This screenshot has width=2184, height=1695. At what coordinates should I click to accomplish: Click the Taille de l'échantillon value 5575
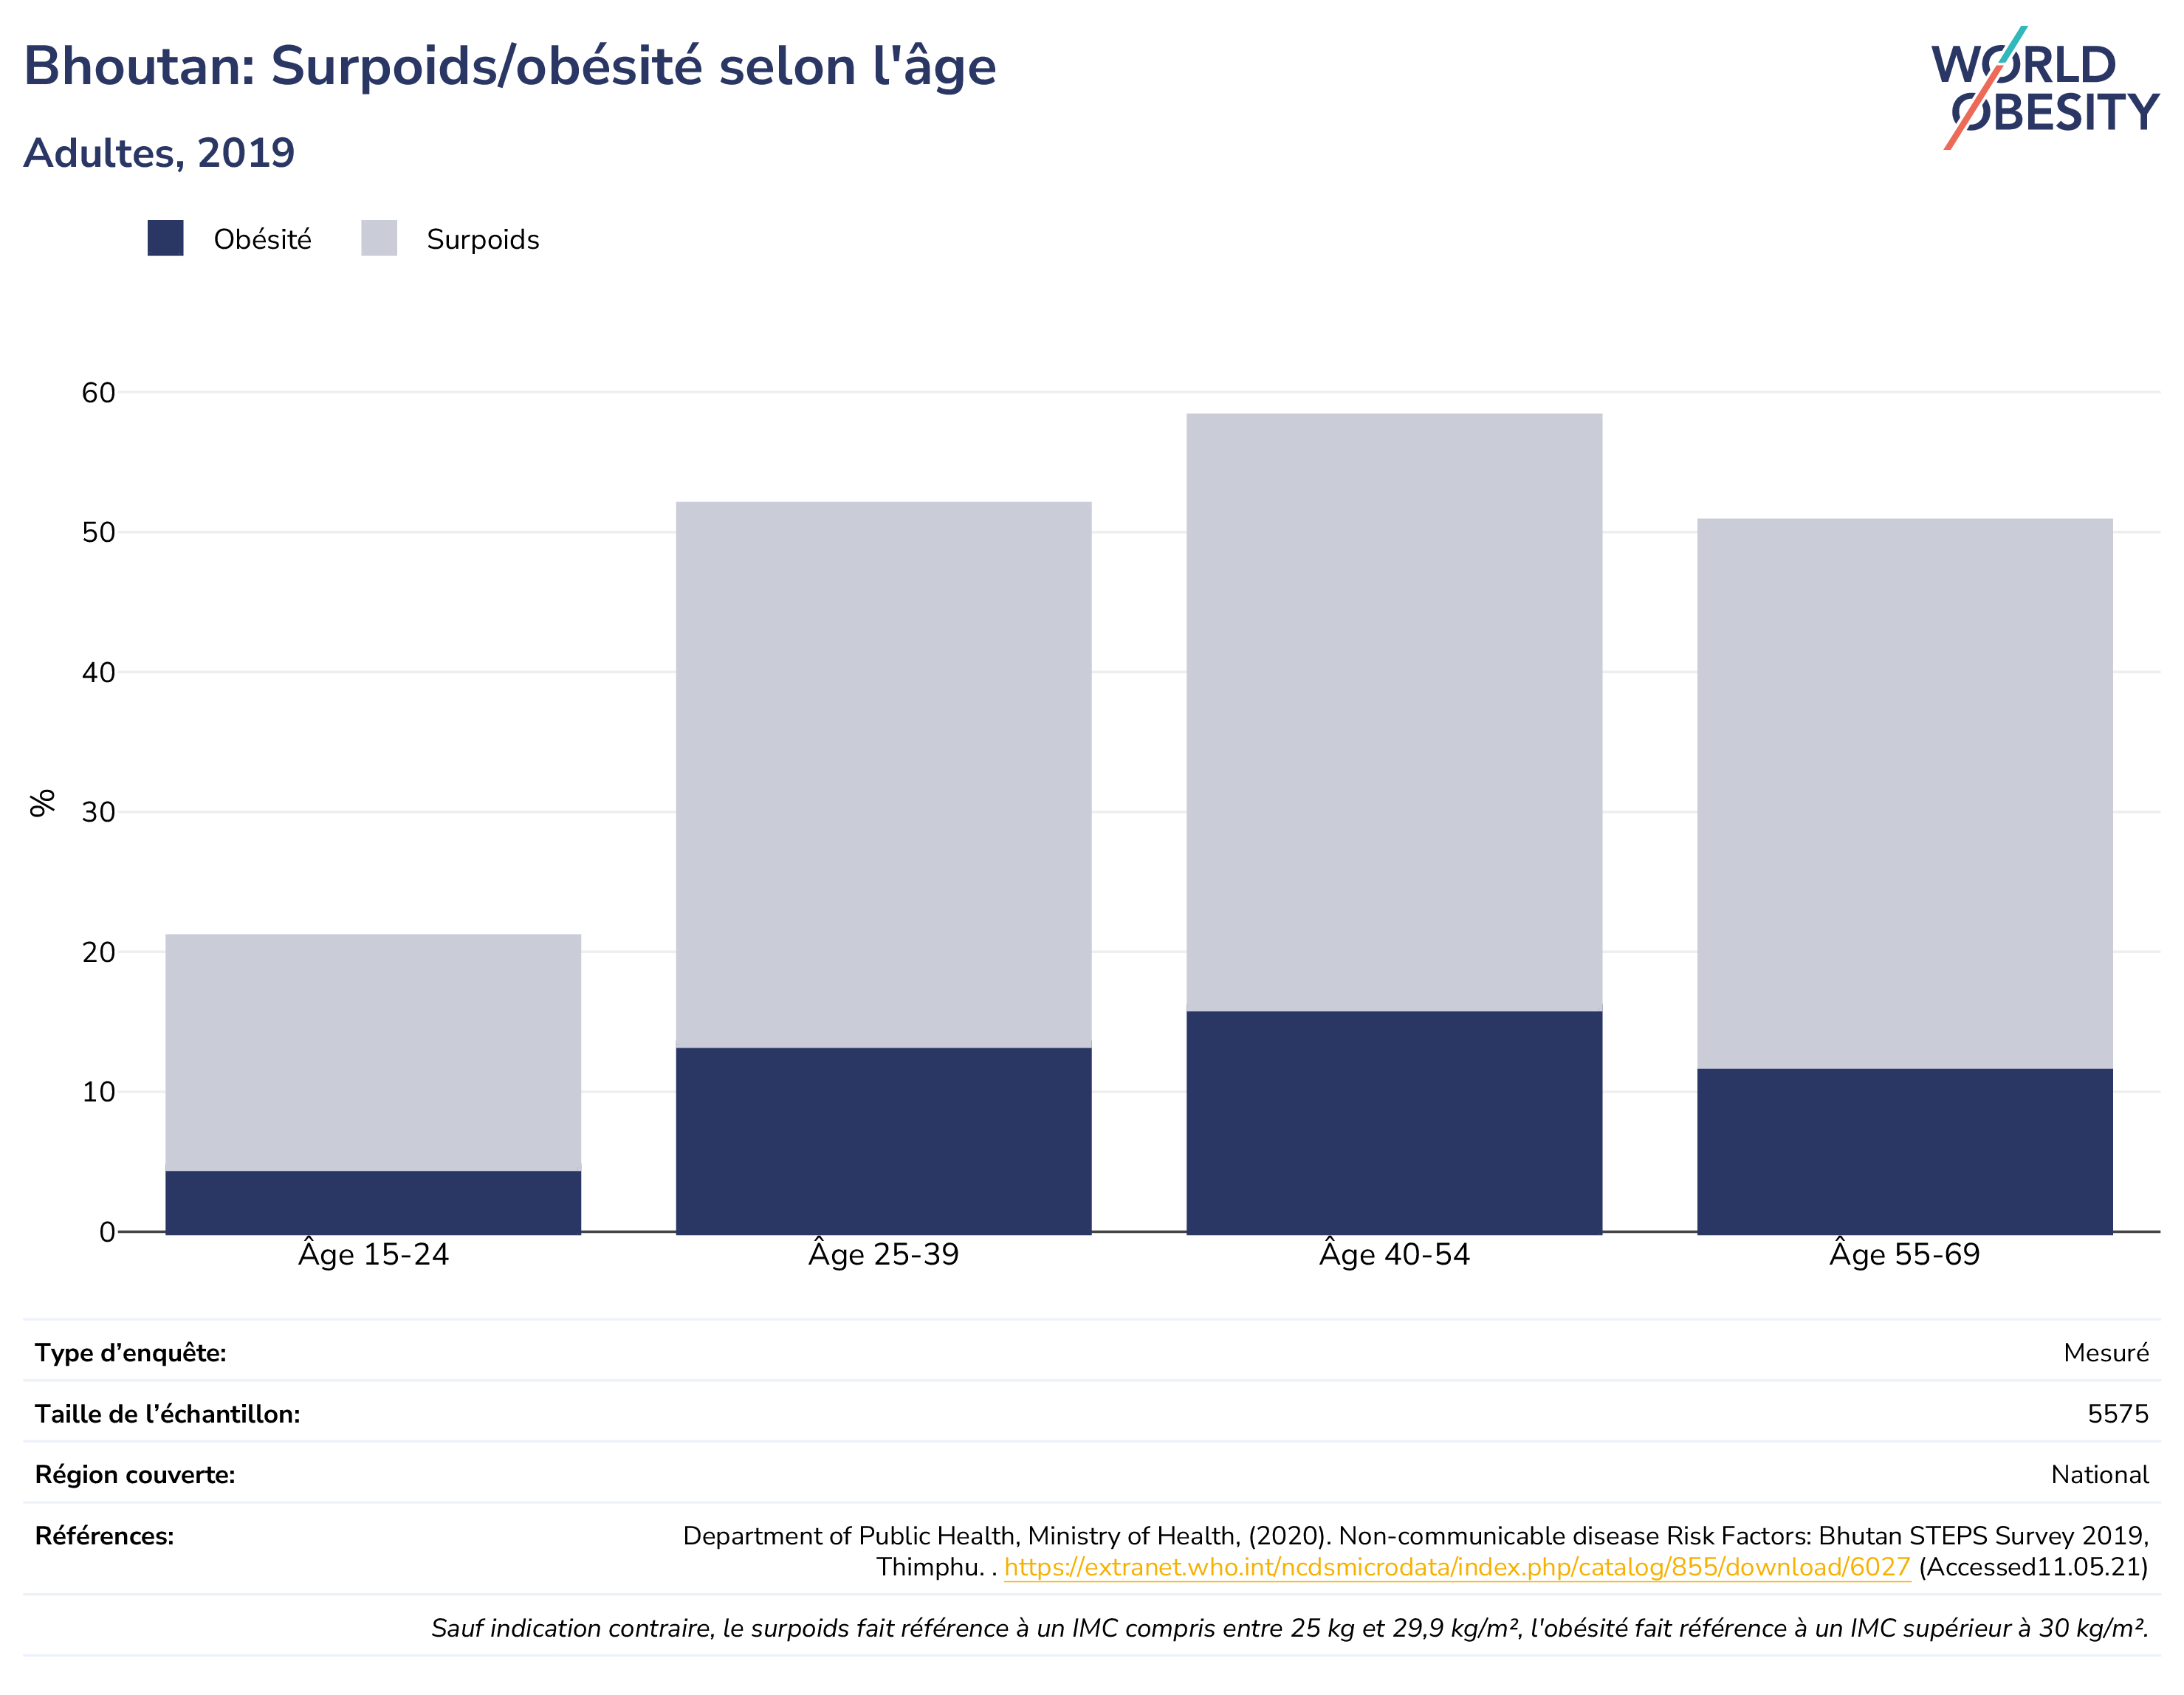2118,1414
